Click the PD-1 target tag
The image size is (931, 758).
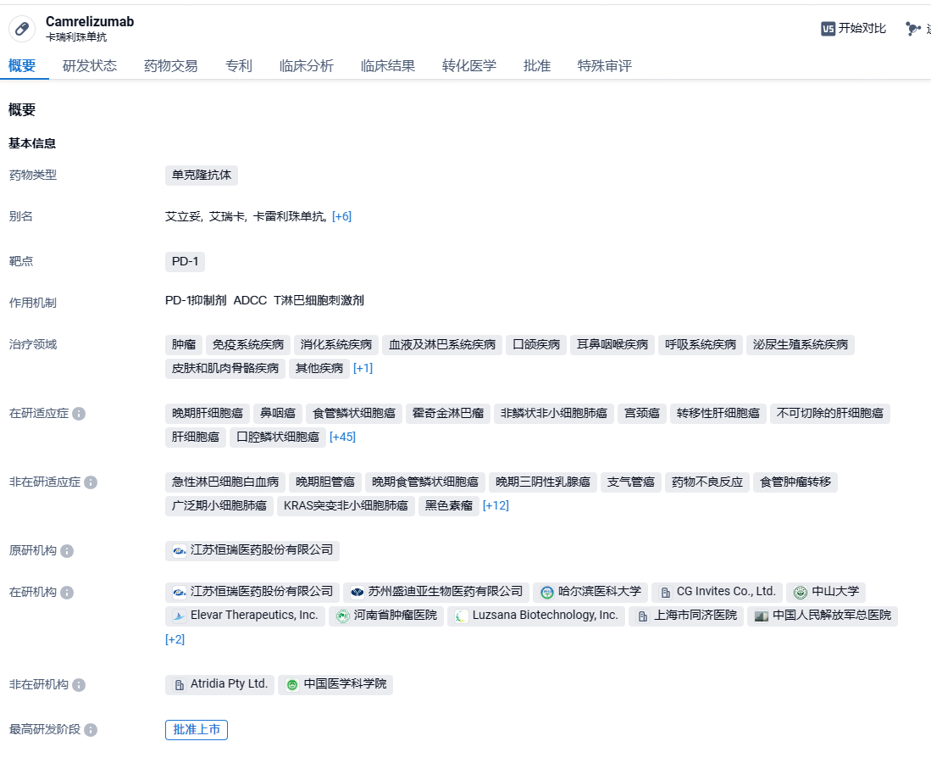click(x=185, y=262)
